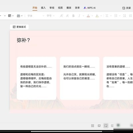Toggle bold formatting

pyautogui.click(x=73, y=16)
